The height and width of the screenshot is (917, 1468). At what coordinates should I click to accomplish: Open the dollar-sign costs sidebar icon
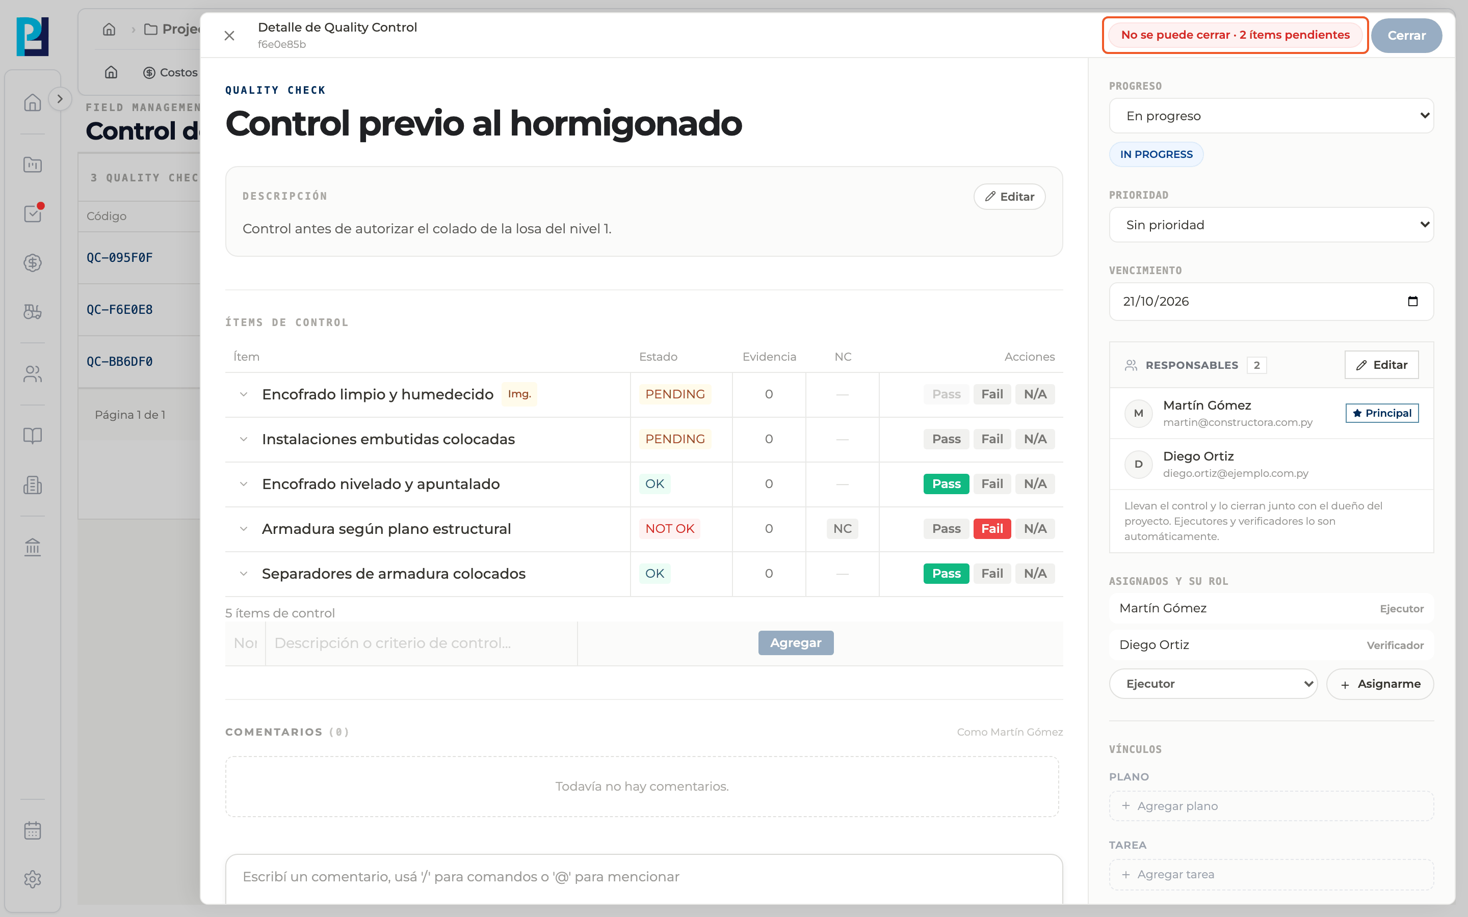coord(33,262)
